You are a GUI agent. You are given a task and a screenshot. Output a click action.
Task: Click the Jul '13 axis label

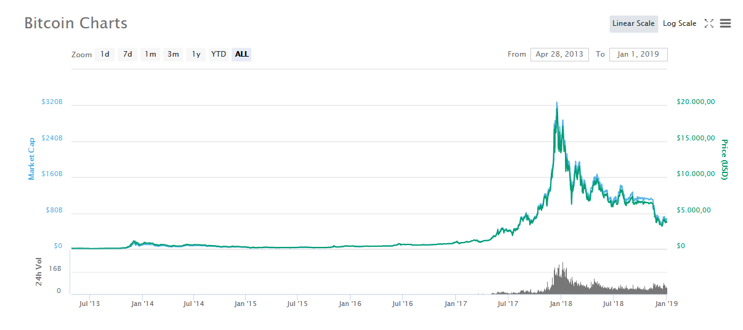click(89, 303)
